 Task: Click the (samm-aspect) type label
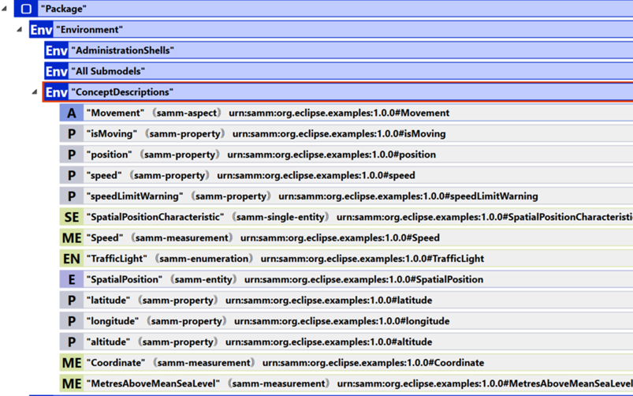coord(187,113)
